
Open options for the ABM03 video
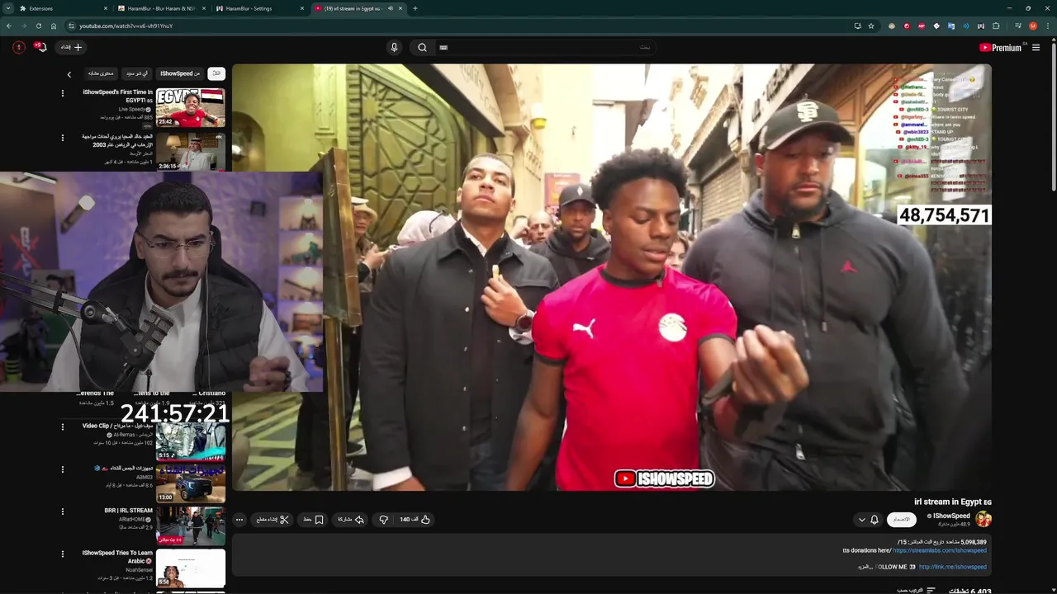[x=62, y=469]
